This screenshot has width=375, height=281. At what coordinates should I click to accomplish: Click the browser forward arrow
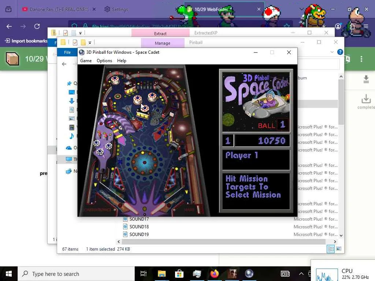(23, 26)
